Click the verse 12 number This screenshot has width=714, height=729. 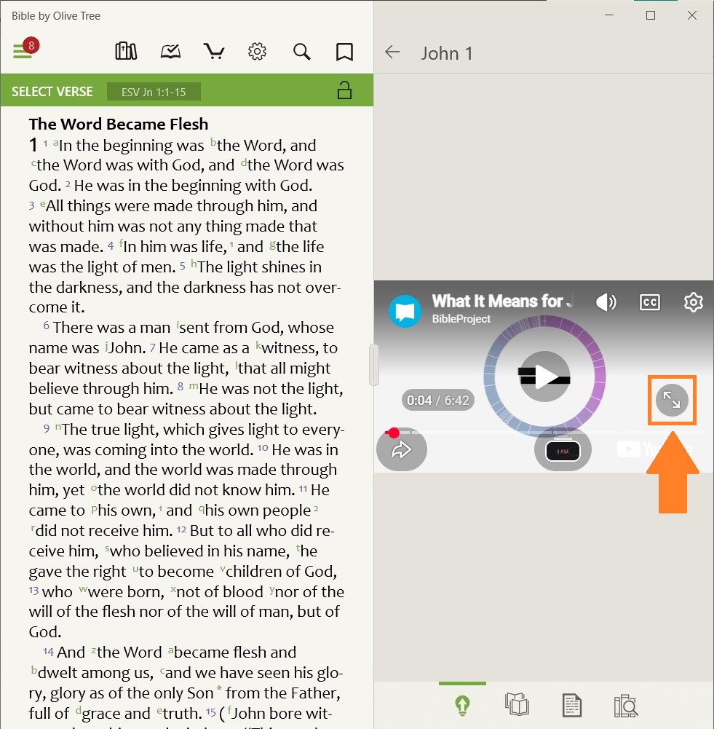pos(181,529)
